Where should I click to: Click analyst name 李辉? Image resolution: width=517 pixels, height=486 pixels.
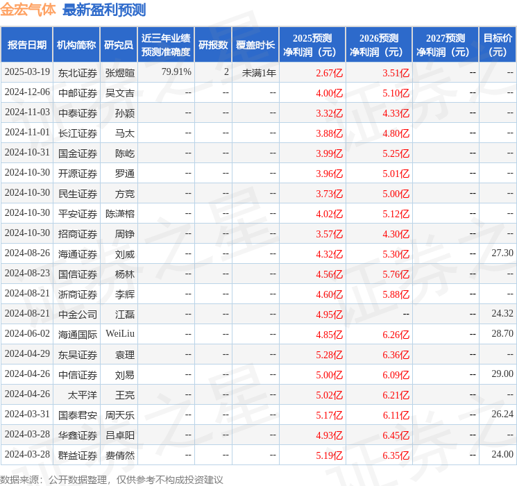tap(125, 294)
